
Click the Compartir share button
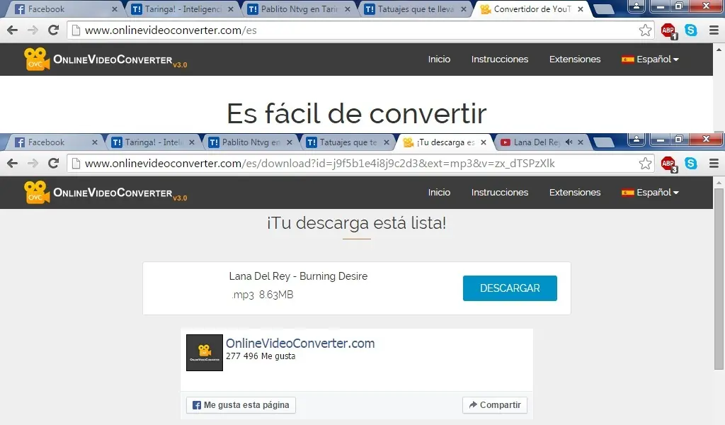[x=495, y=405]
